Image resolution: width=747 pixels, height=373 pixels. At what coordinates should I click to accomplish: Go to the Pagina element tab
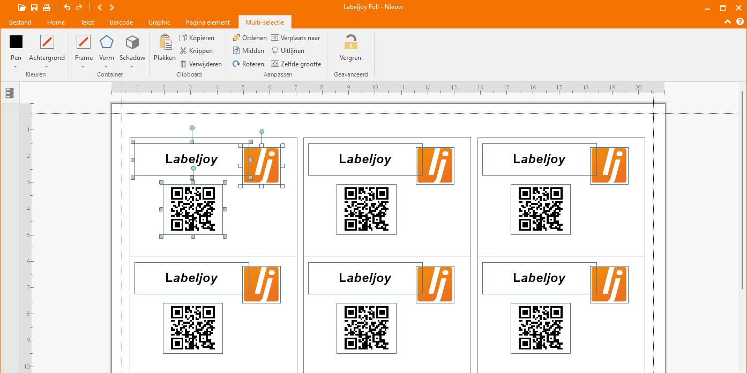click(208, 22)
